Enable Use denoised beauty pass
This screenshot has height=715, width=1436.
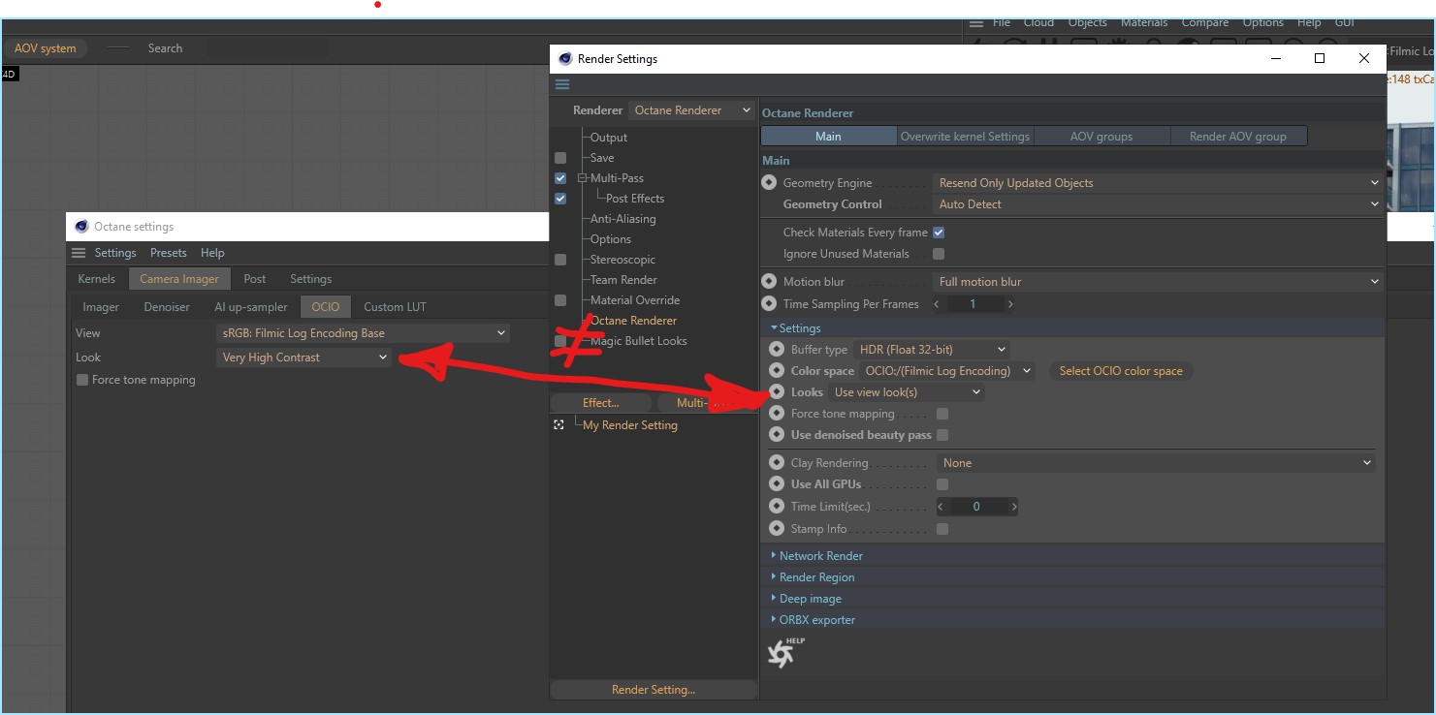coord(942,435)
